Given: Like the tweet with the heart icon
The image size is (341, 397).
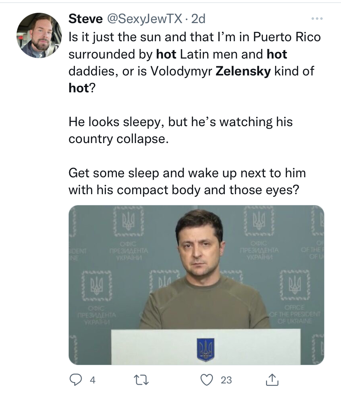Looking at the screenshot, I should point(206,380).
